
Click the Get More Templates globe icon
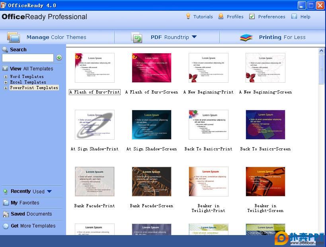click(x=6, y=226)
